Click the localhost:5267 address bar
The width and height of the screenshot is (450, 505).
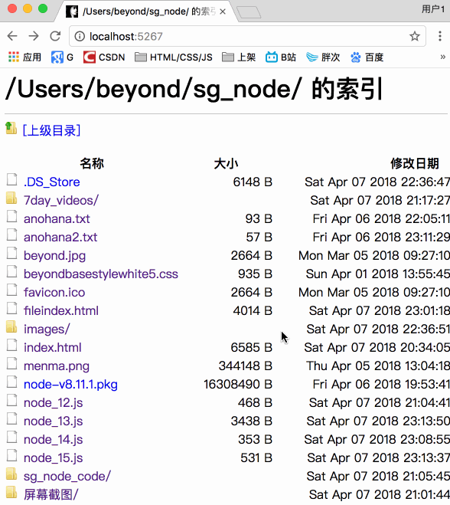pos(247,36)
